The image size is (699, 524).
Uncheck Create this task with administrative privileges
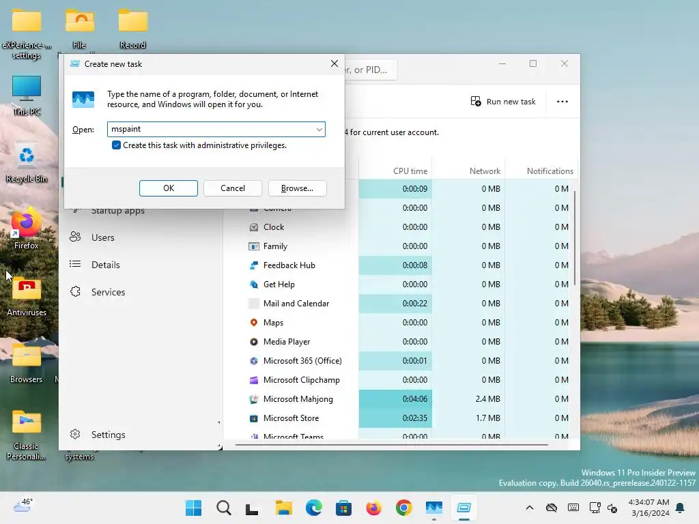point(116,145)
